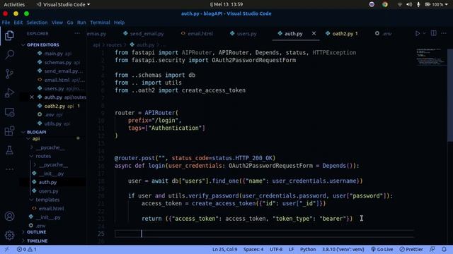Open the remote window indicator
Screen dimensions: 453x254
[x=6, y=249]
